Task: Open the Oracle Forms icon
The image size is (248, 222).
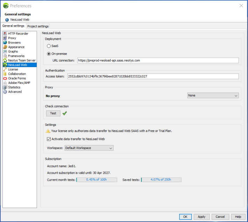Action: [x=5, y=78]
